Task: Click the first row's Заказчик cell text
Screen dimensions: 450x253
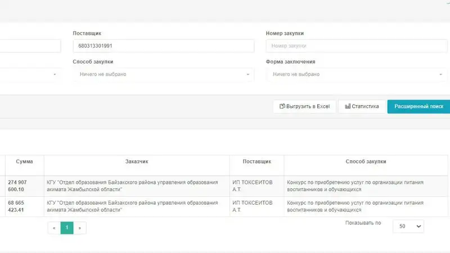Action: tap(132, 186)
